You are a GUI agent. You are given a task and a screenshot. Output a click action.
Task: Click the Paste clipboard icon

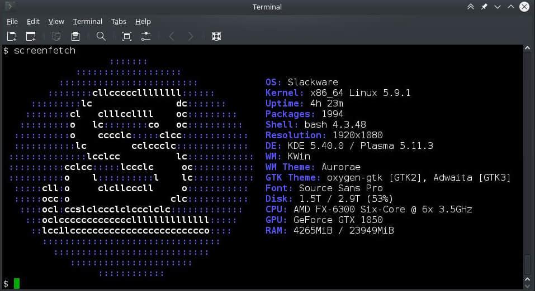click(75, 36)
